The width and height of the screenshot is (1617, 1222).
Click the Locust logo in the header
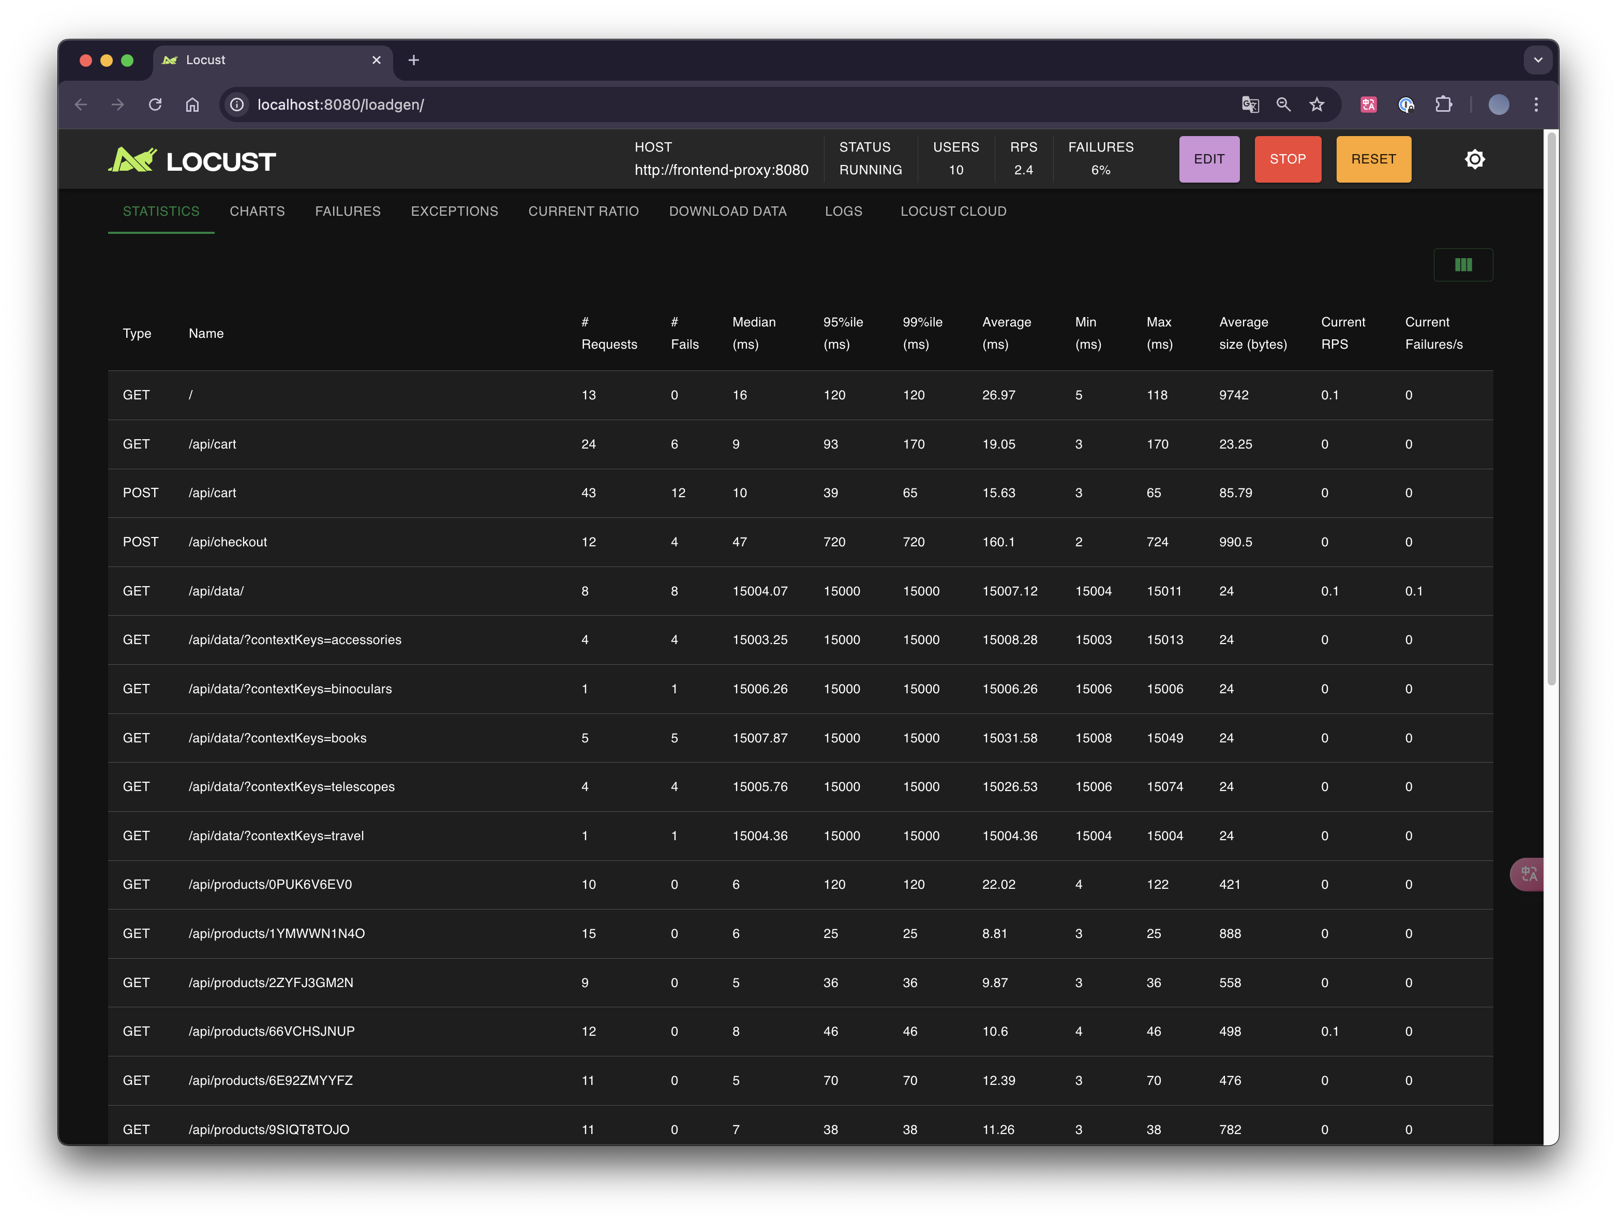[x=192, y=160]
